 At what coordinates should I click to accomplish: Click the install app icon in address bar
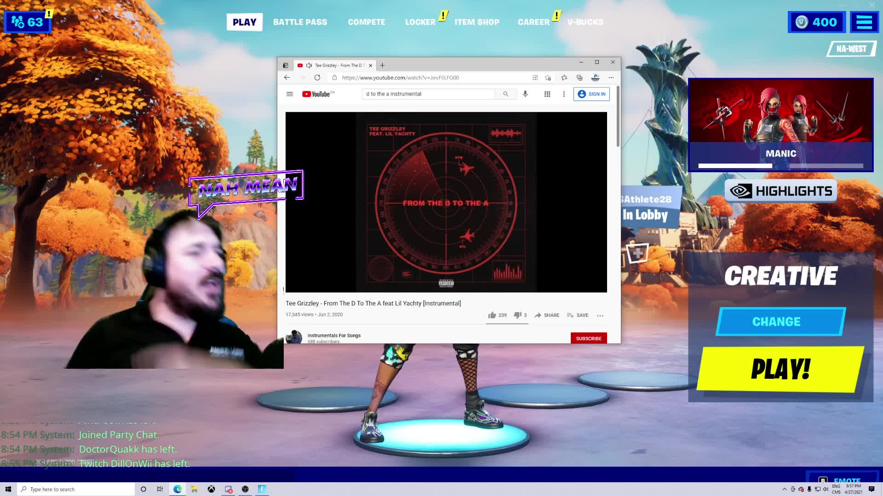(535, 78)
